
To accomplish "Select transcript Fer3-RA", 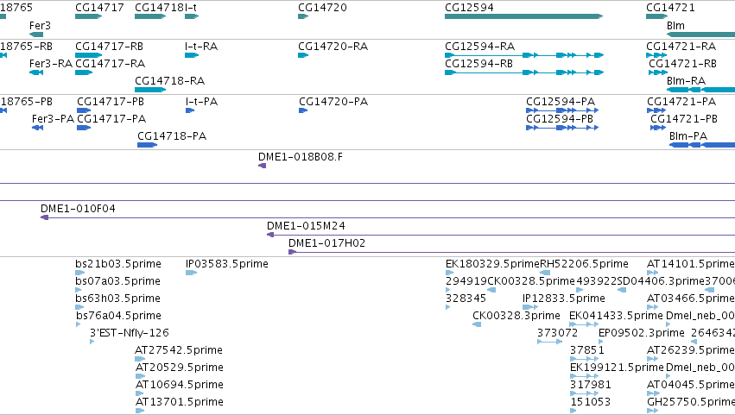I will [x=51, y=64].
